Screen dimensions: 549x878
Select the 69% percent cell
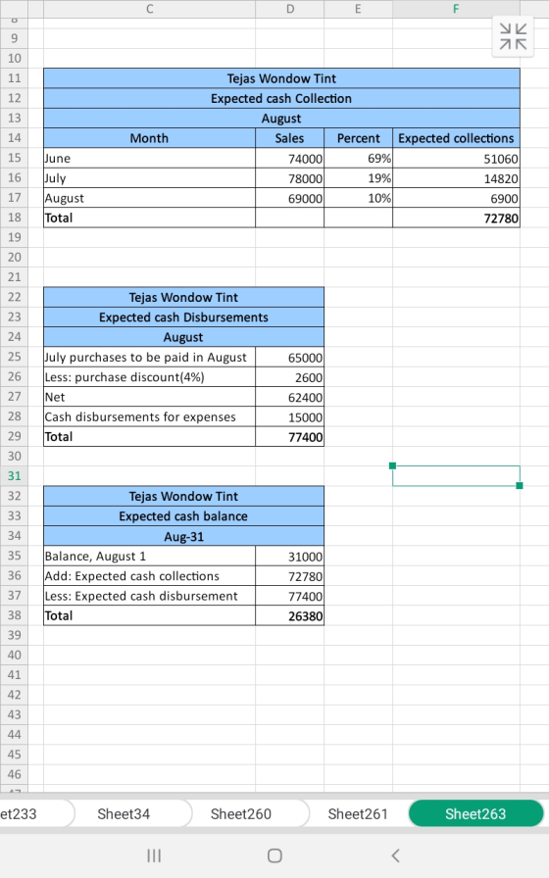click(358, 158)
